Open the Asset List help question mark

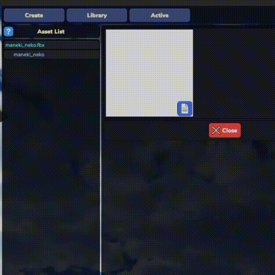(x=9, y=32)
